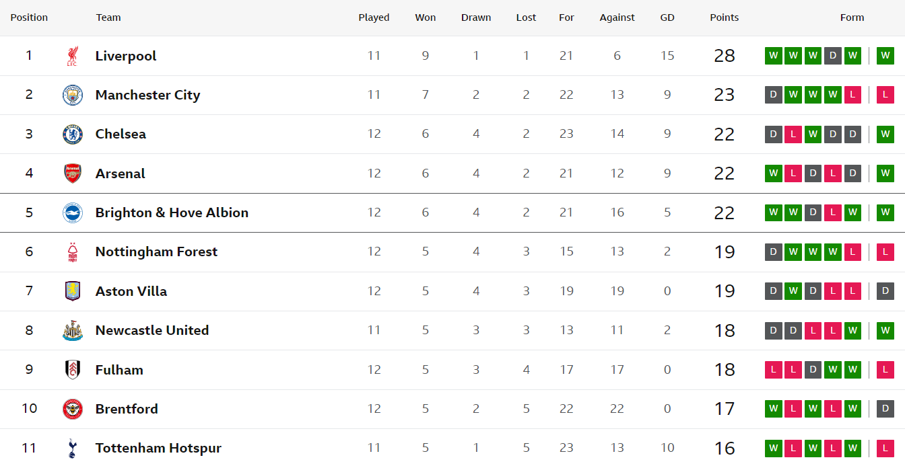905x466 pixels.
Task: Click Manchester City's latest red L form badge
Action: [885, 95]
